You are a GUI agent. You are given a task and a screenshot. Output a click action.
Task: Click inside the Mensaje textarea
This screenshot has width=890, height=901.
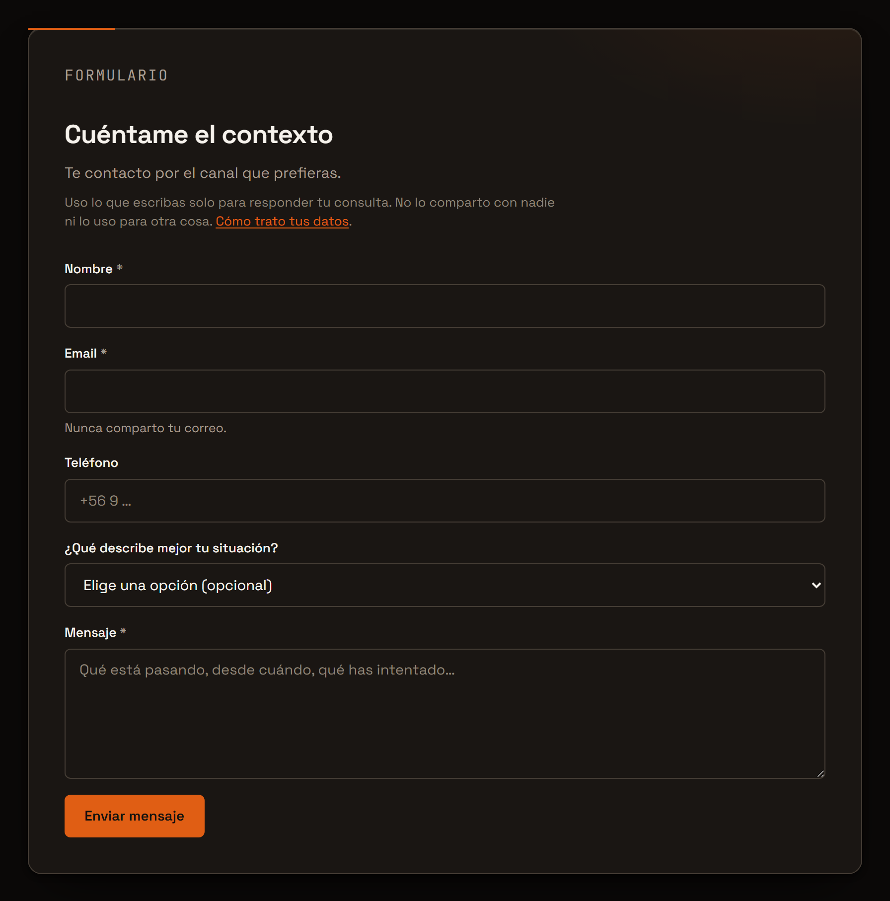[445, 714]
